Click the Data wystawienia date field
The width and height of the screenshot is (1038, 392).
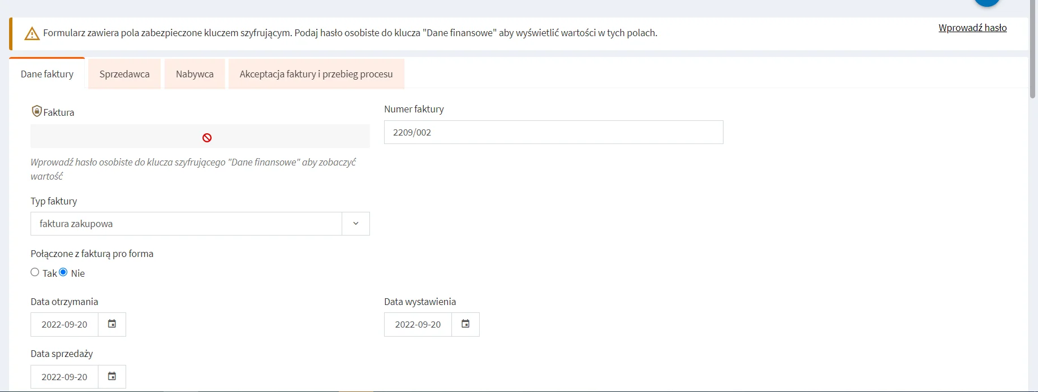[x=418, y=324]
